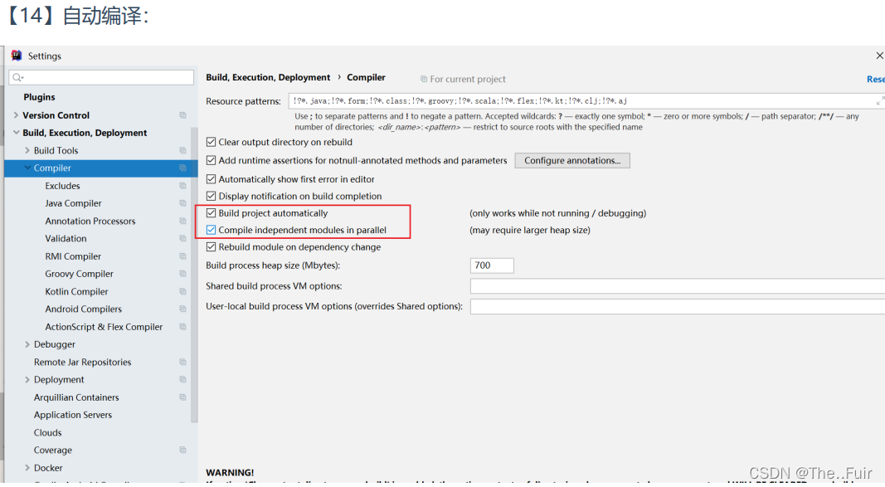Select Clouds in settings tree
Screen dimensions: 885x487
pos(48,433)
